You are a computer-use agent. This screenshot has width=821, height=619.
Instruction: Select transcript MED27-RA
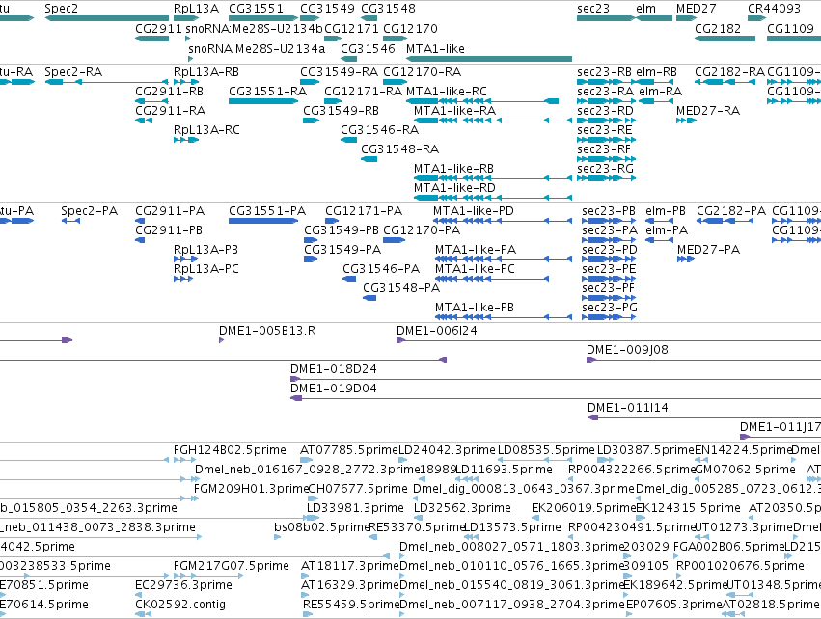686,121
